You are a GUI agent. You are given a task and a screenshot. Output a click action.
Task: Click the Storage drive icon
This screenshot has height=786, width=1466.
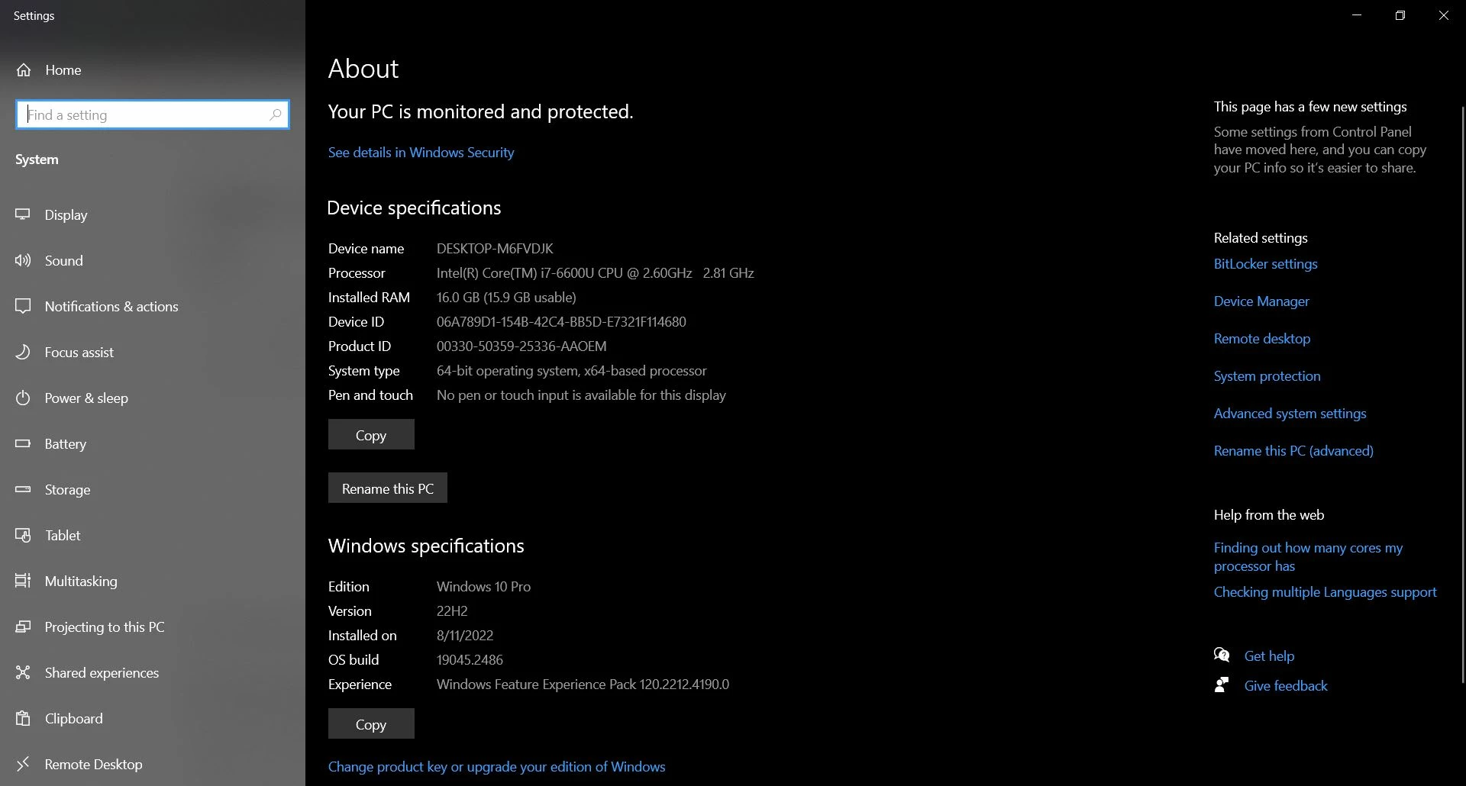[23, 489]
